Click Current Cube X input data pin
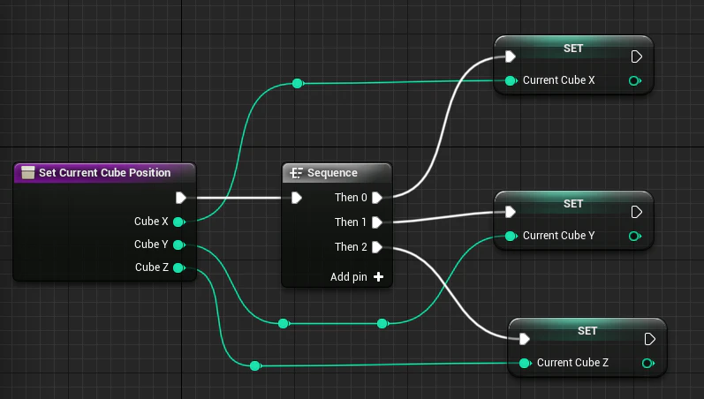The height and width of the screenshot is (399, 704). [511, 81]
